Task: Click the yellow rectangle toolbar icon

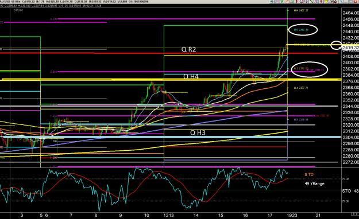Action: click(x=326, y=1)
